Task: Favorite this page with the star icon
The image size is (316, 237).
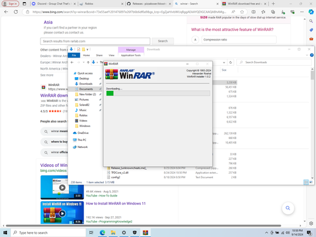Action: [242, 12]
